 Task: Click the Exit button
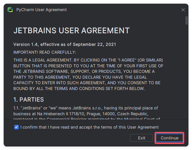tap(141, 138)
